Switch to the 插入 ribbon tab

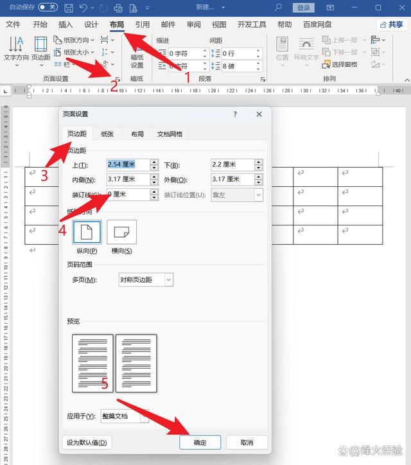pos(66,24)
